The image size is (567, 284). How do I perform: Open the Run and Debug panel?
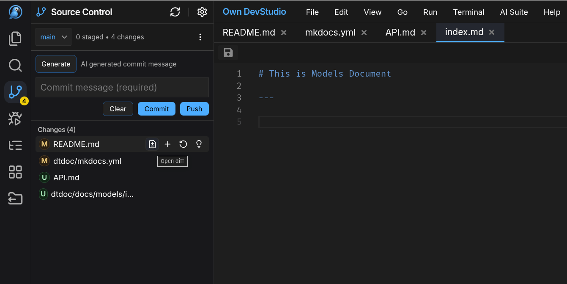(15, 119)
